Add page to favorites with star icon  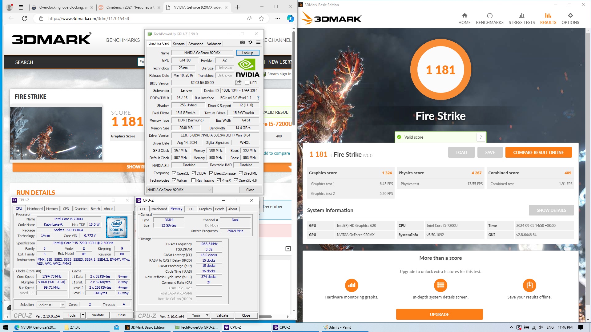tap(261, 18)
